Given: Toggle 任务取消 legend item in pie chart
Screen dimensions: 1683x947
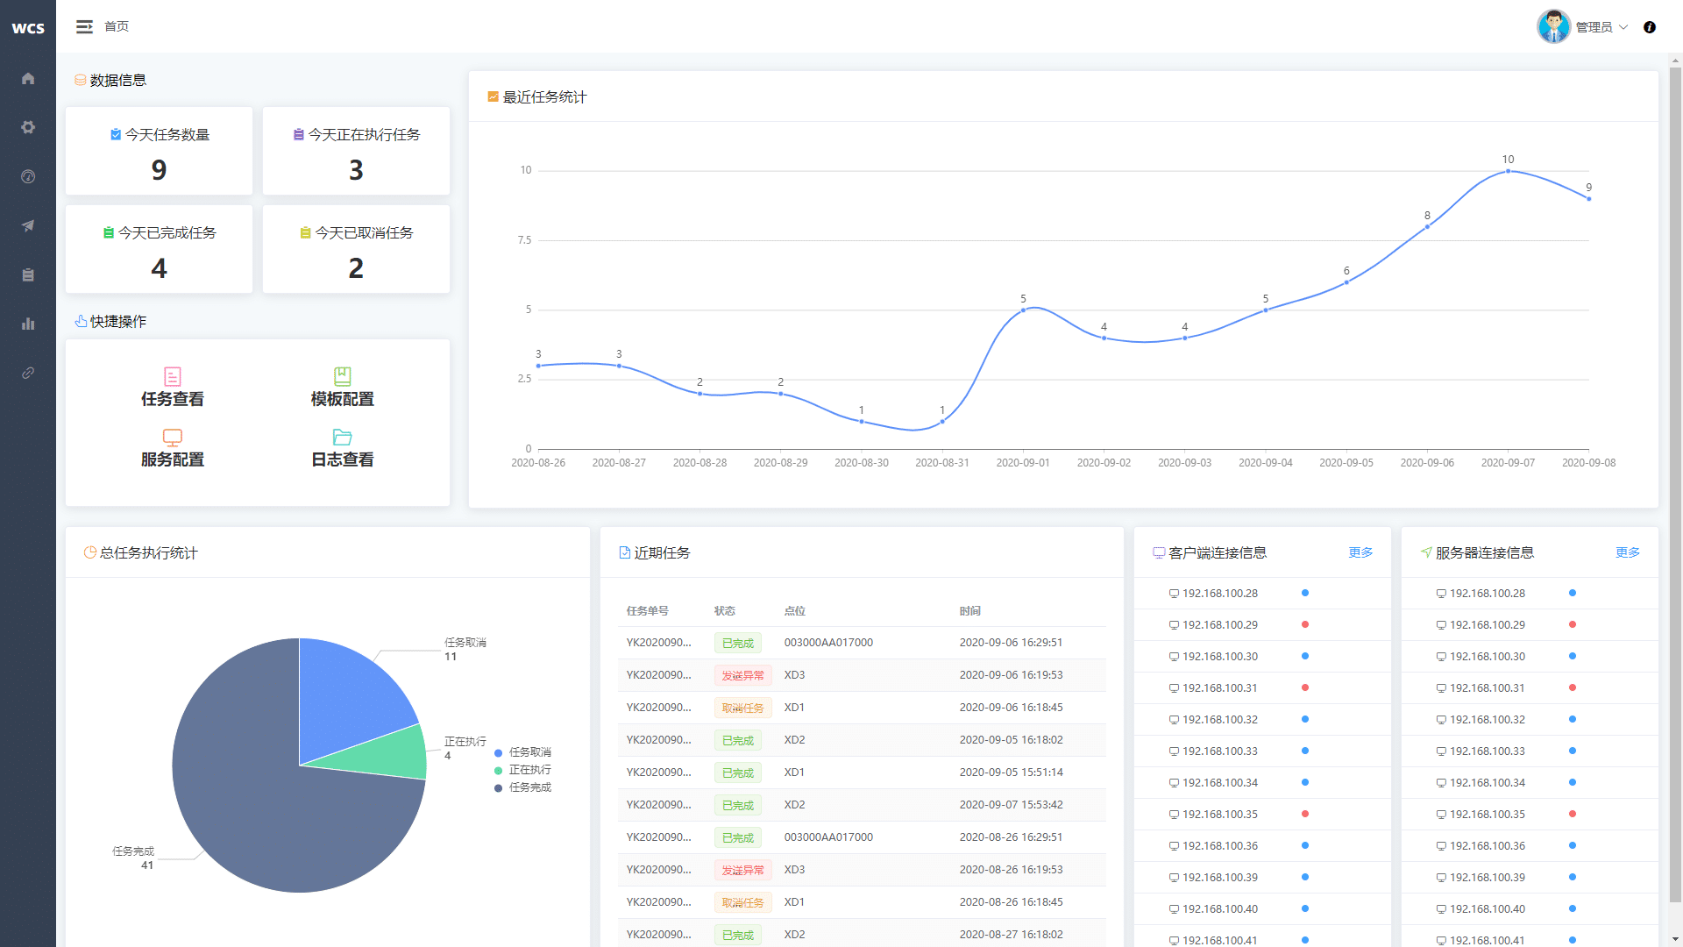Looking at the screenshot, I should (x=523, y=752).
